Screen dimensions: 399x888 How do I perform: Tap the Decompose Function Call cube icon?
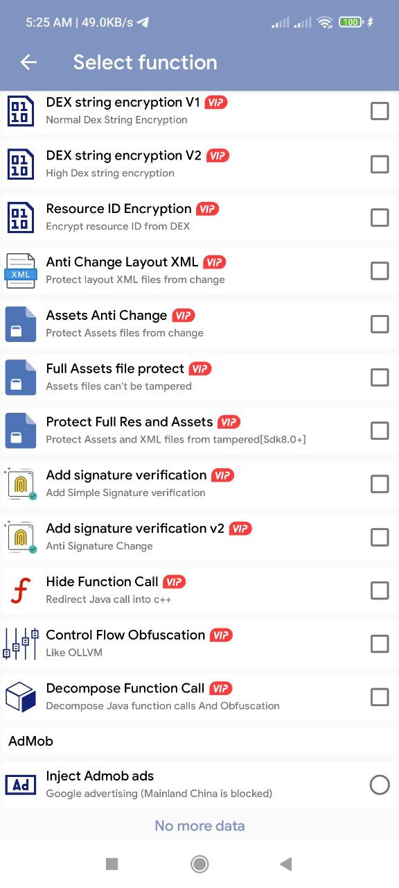(20, 697)
